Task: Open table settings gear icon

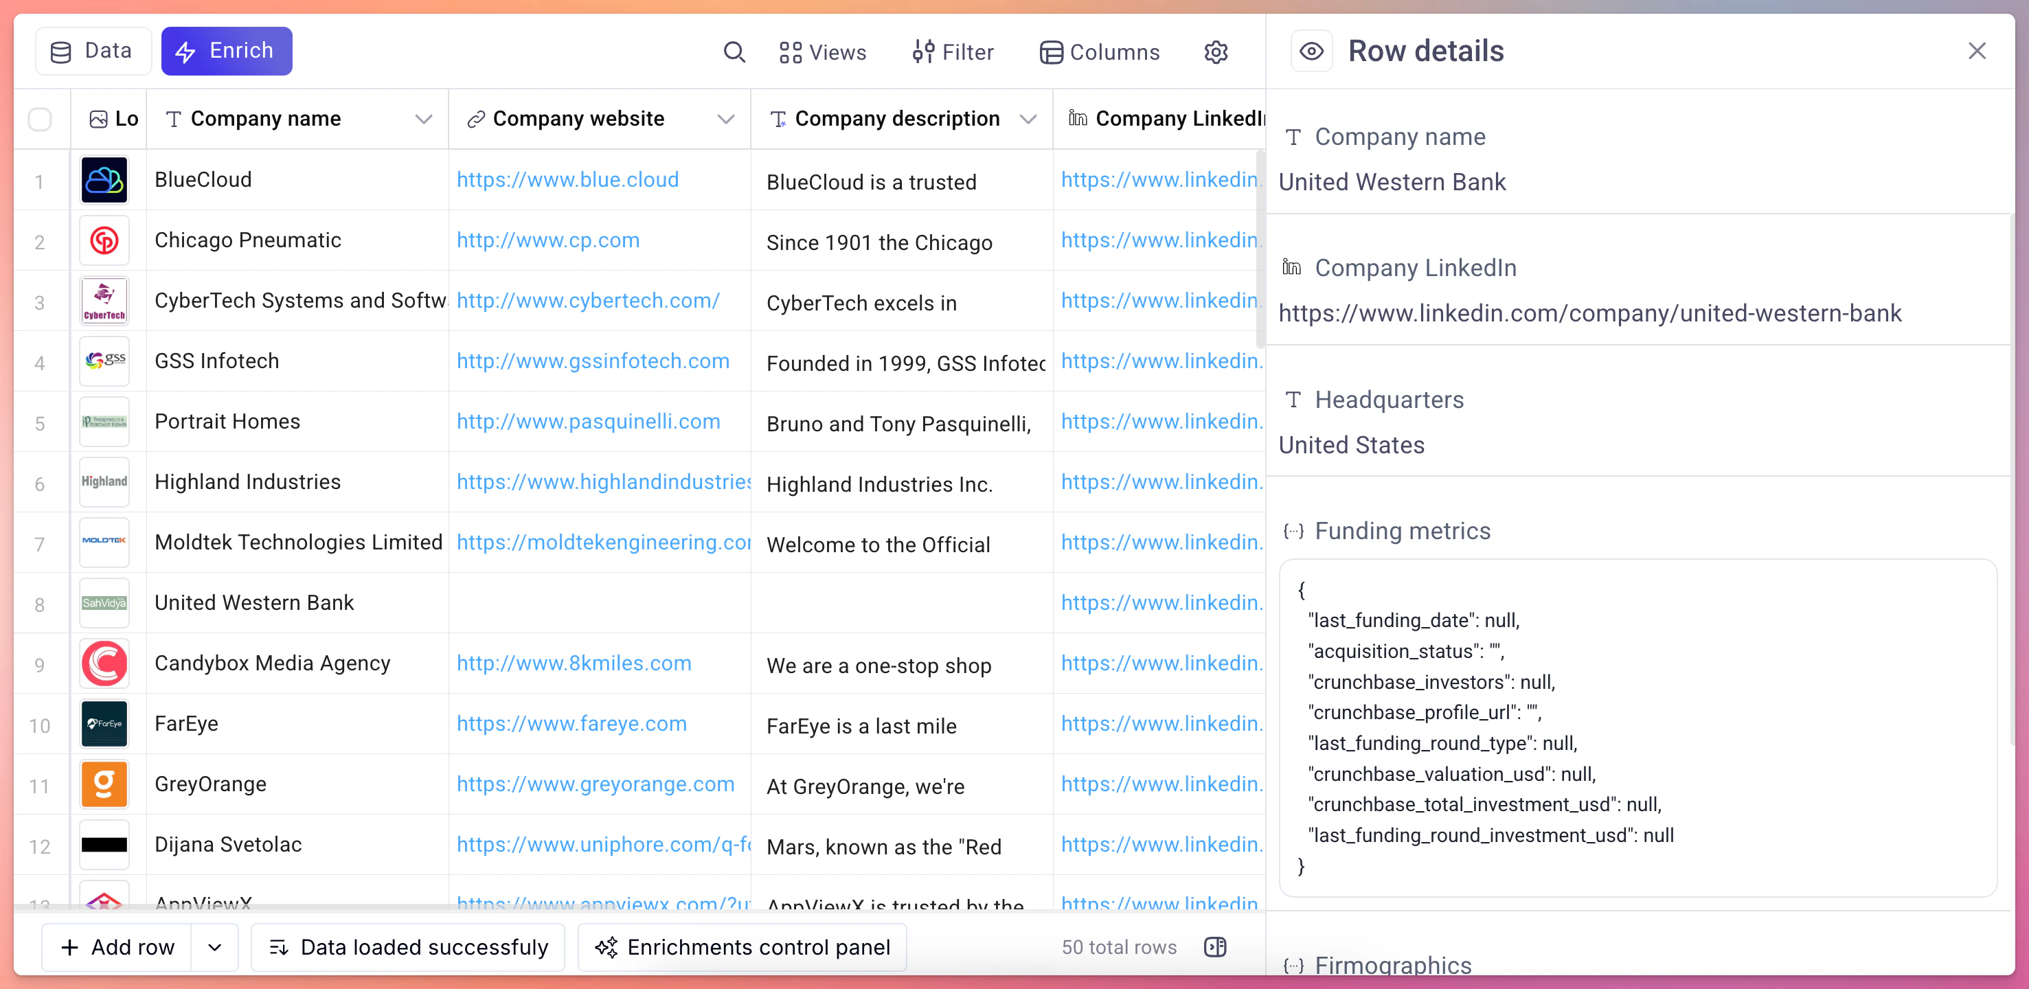Action: pos(1215,52)
